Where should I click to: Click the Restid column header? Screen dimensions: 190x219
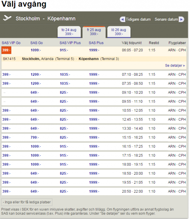coord(154,43)
